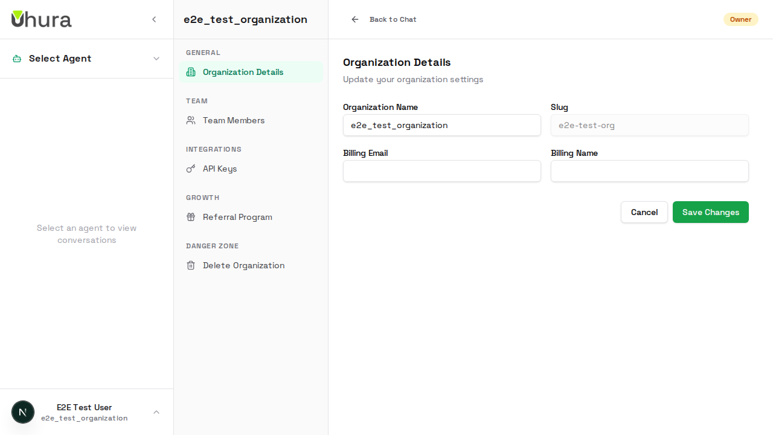Click the Team Members people icon
Image resolution: width=773 pixels, height=435 pixels.
(191, 120)
